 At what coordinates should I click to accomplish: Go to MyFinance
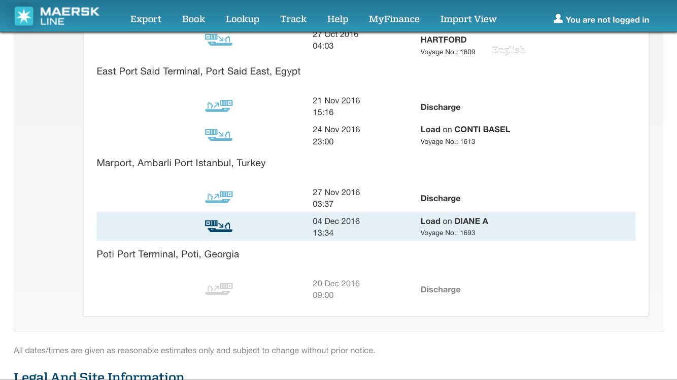(394, 19)
